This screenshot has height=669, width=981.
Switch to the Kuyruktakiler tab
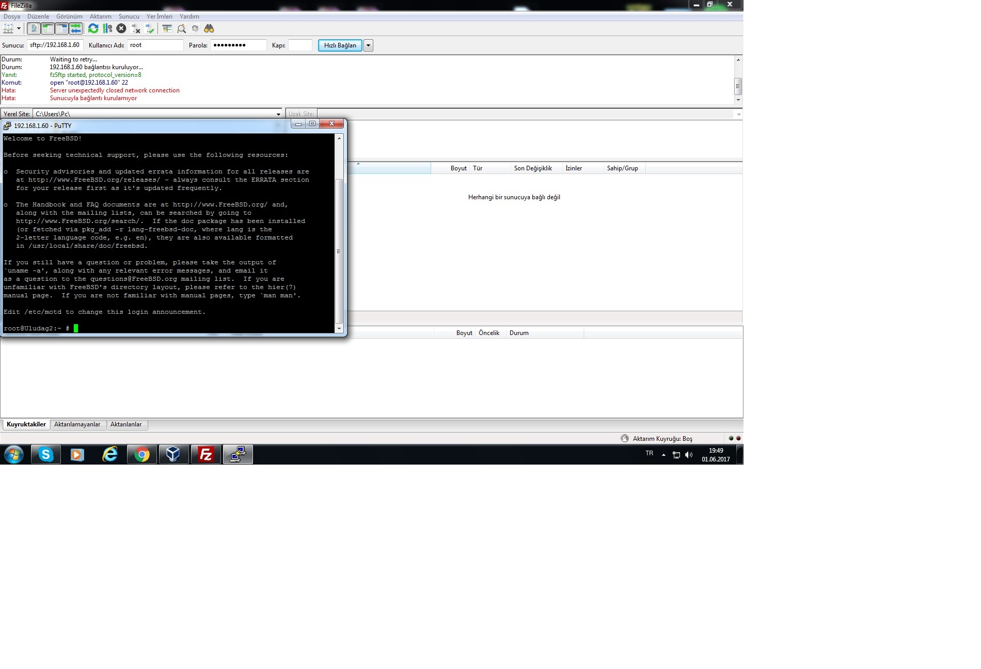coord(26,424)
